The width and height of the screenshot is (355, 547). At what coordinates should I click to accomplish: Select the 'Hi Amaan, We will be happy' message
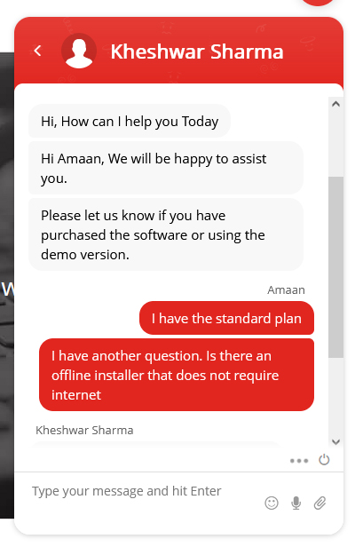166,168
